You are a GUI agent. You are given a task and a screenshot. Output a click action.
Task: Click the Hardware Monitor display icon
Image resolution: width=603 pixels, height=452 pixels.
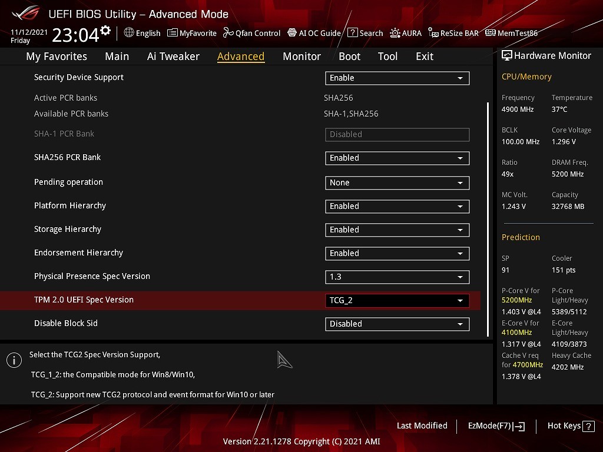pos(507,56)
